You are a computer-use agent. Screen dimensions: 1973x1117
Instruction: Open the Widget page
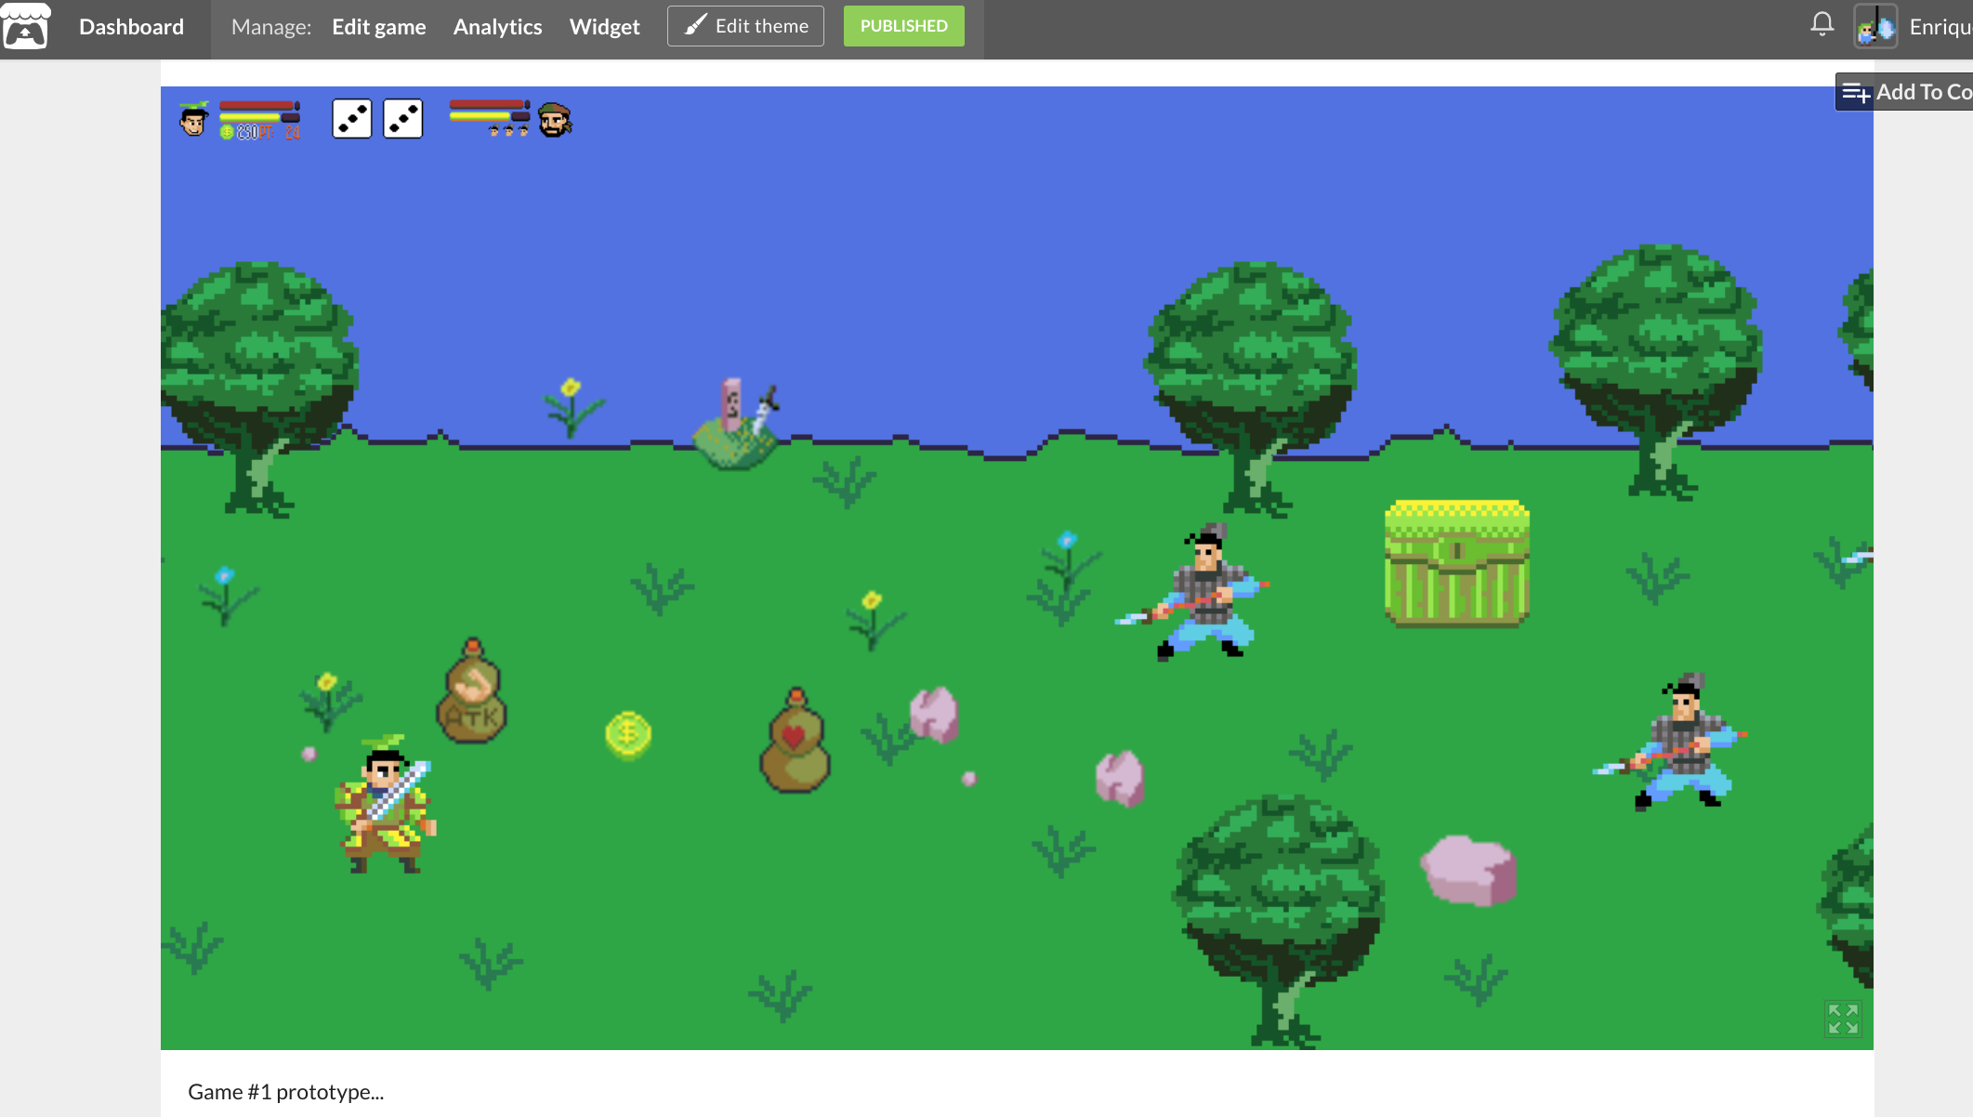coord(604,27)
